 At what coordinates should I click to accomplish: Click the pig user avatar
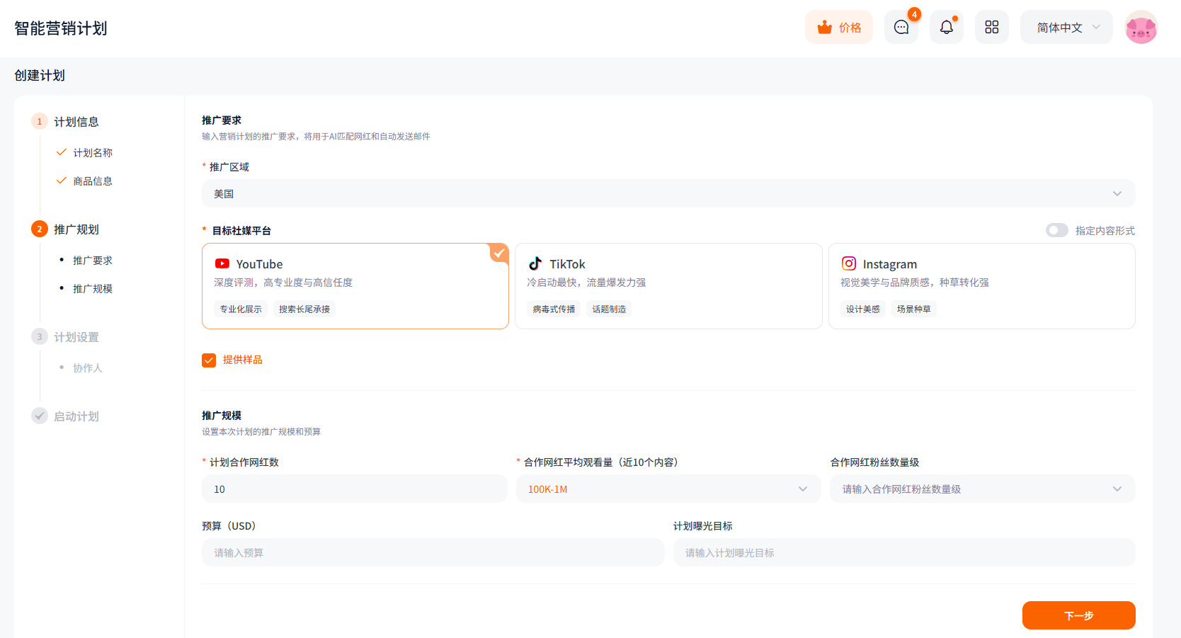1141,28
